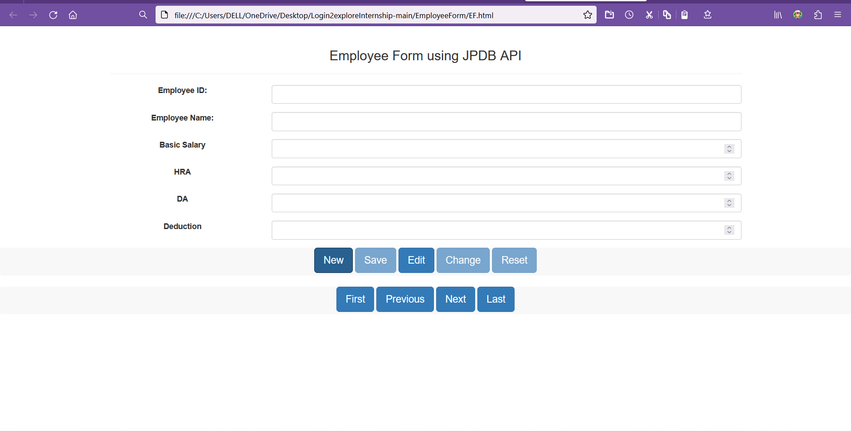This screenshot has width=851, height=432.
Task: Reload the page with the refresh icon
Action: coord(53,15)
